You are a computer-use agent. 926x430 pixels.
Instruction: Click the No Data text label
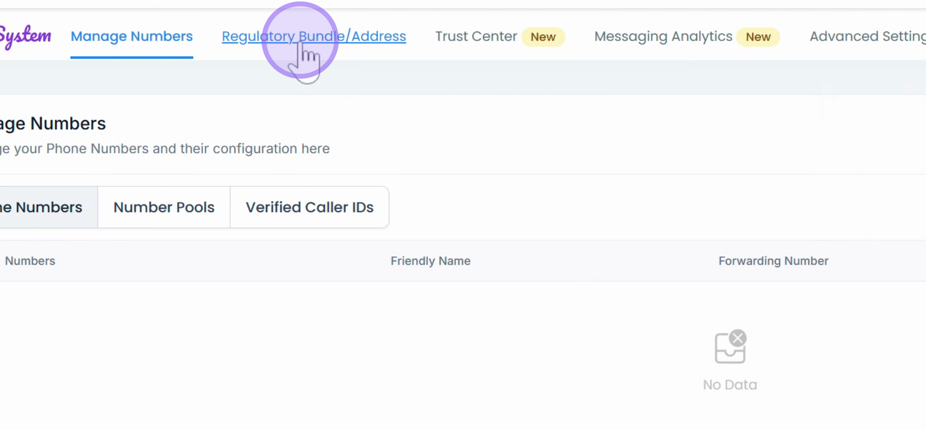click(x=730, y=385)
